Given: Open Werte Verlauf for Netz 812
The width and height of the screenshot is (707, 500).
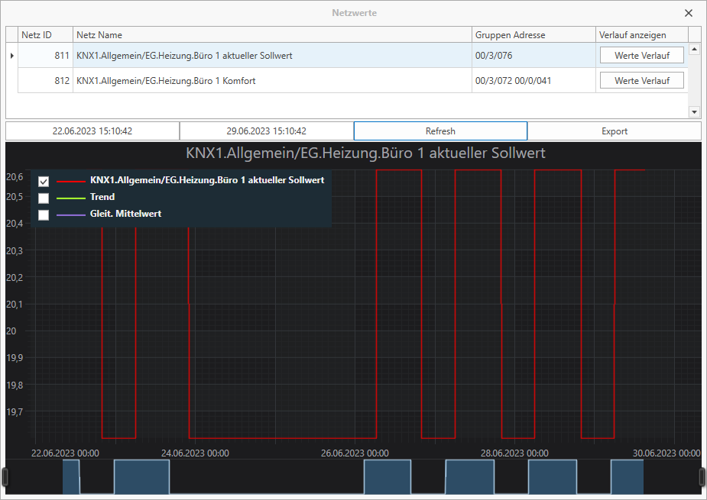Looking at the screenshot, I should coord(641,81).
